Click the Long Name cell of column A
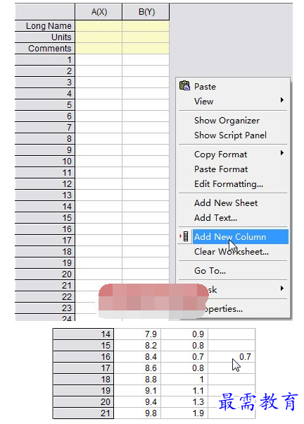This screenshot has height=424, width=304. point(99,26)
